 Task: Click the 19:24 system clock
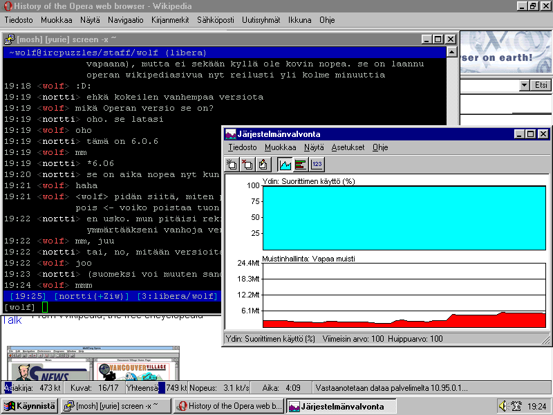click(x=537, y=407)
